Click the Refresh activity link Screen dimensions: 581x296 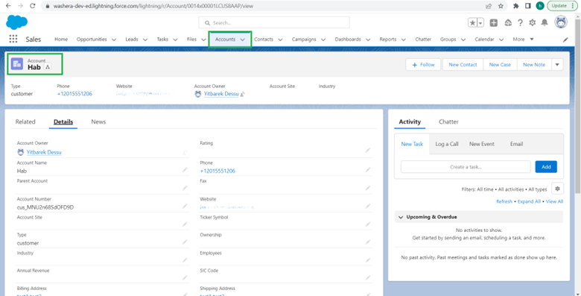pos(504,201)
